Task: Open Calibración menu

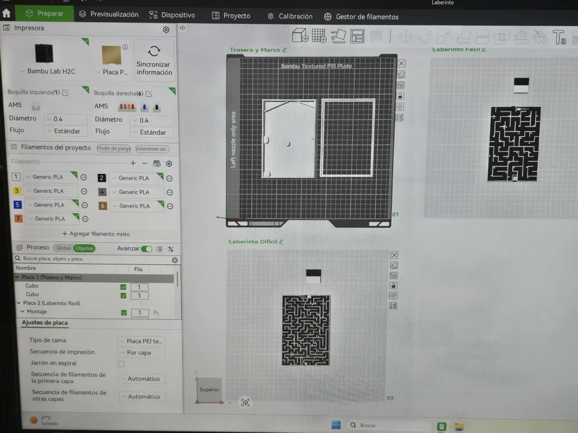Action: tap(290, 17)
